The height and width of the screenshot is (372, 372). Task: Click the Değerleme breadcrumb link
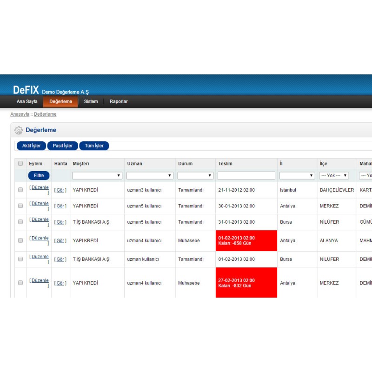(x=45, y=114)
